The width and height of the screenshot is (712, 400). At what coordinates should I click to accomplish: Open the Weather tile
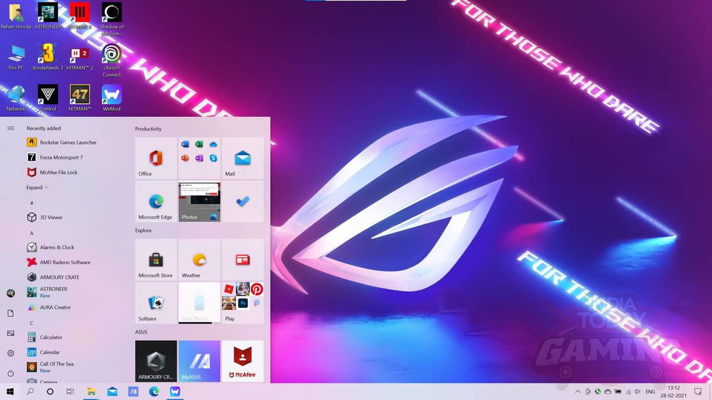[199, 260]
